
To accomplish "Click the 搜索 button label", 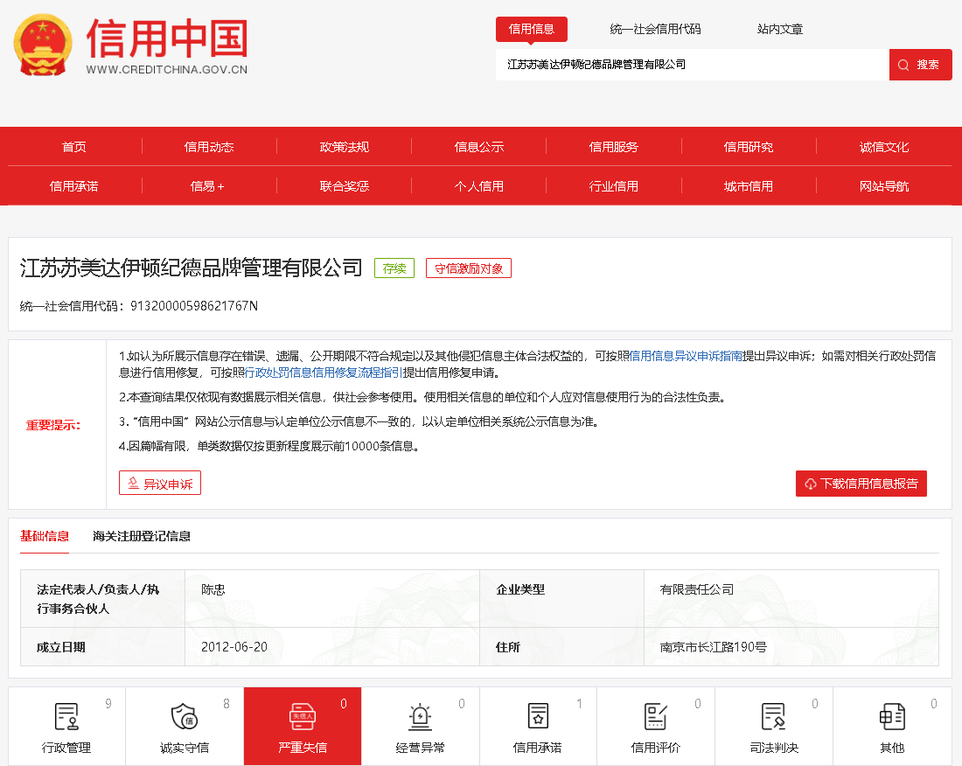I will (928, 65).
